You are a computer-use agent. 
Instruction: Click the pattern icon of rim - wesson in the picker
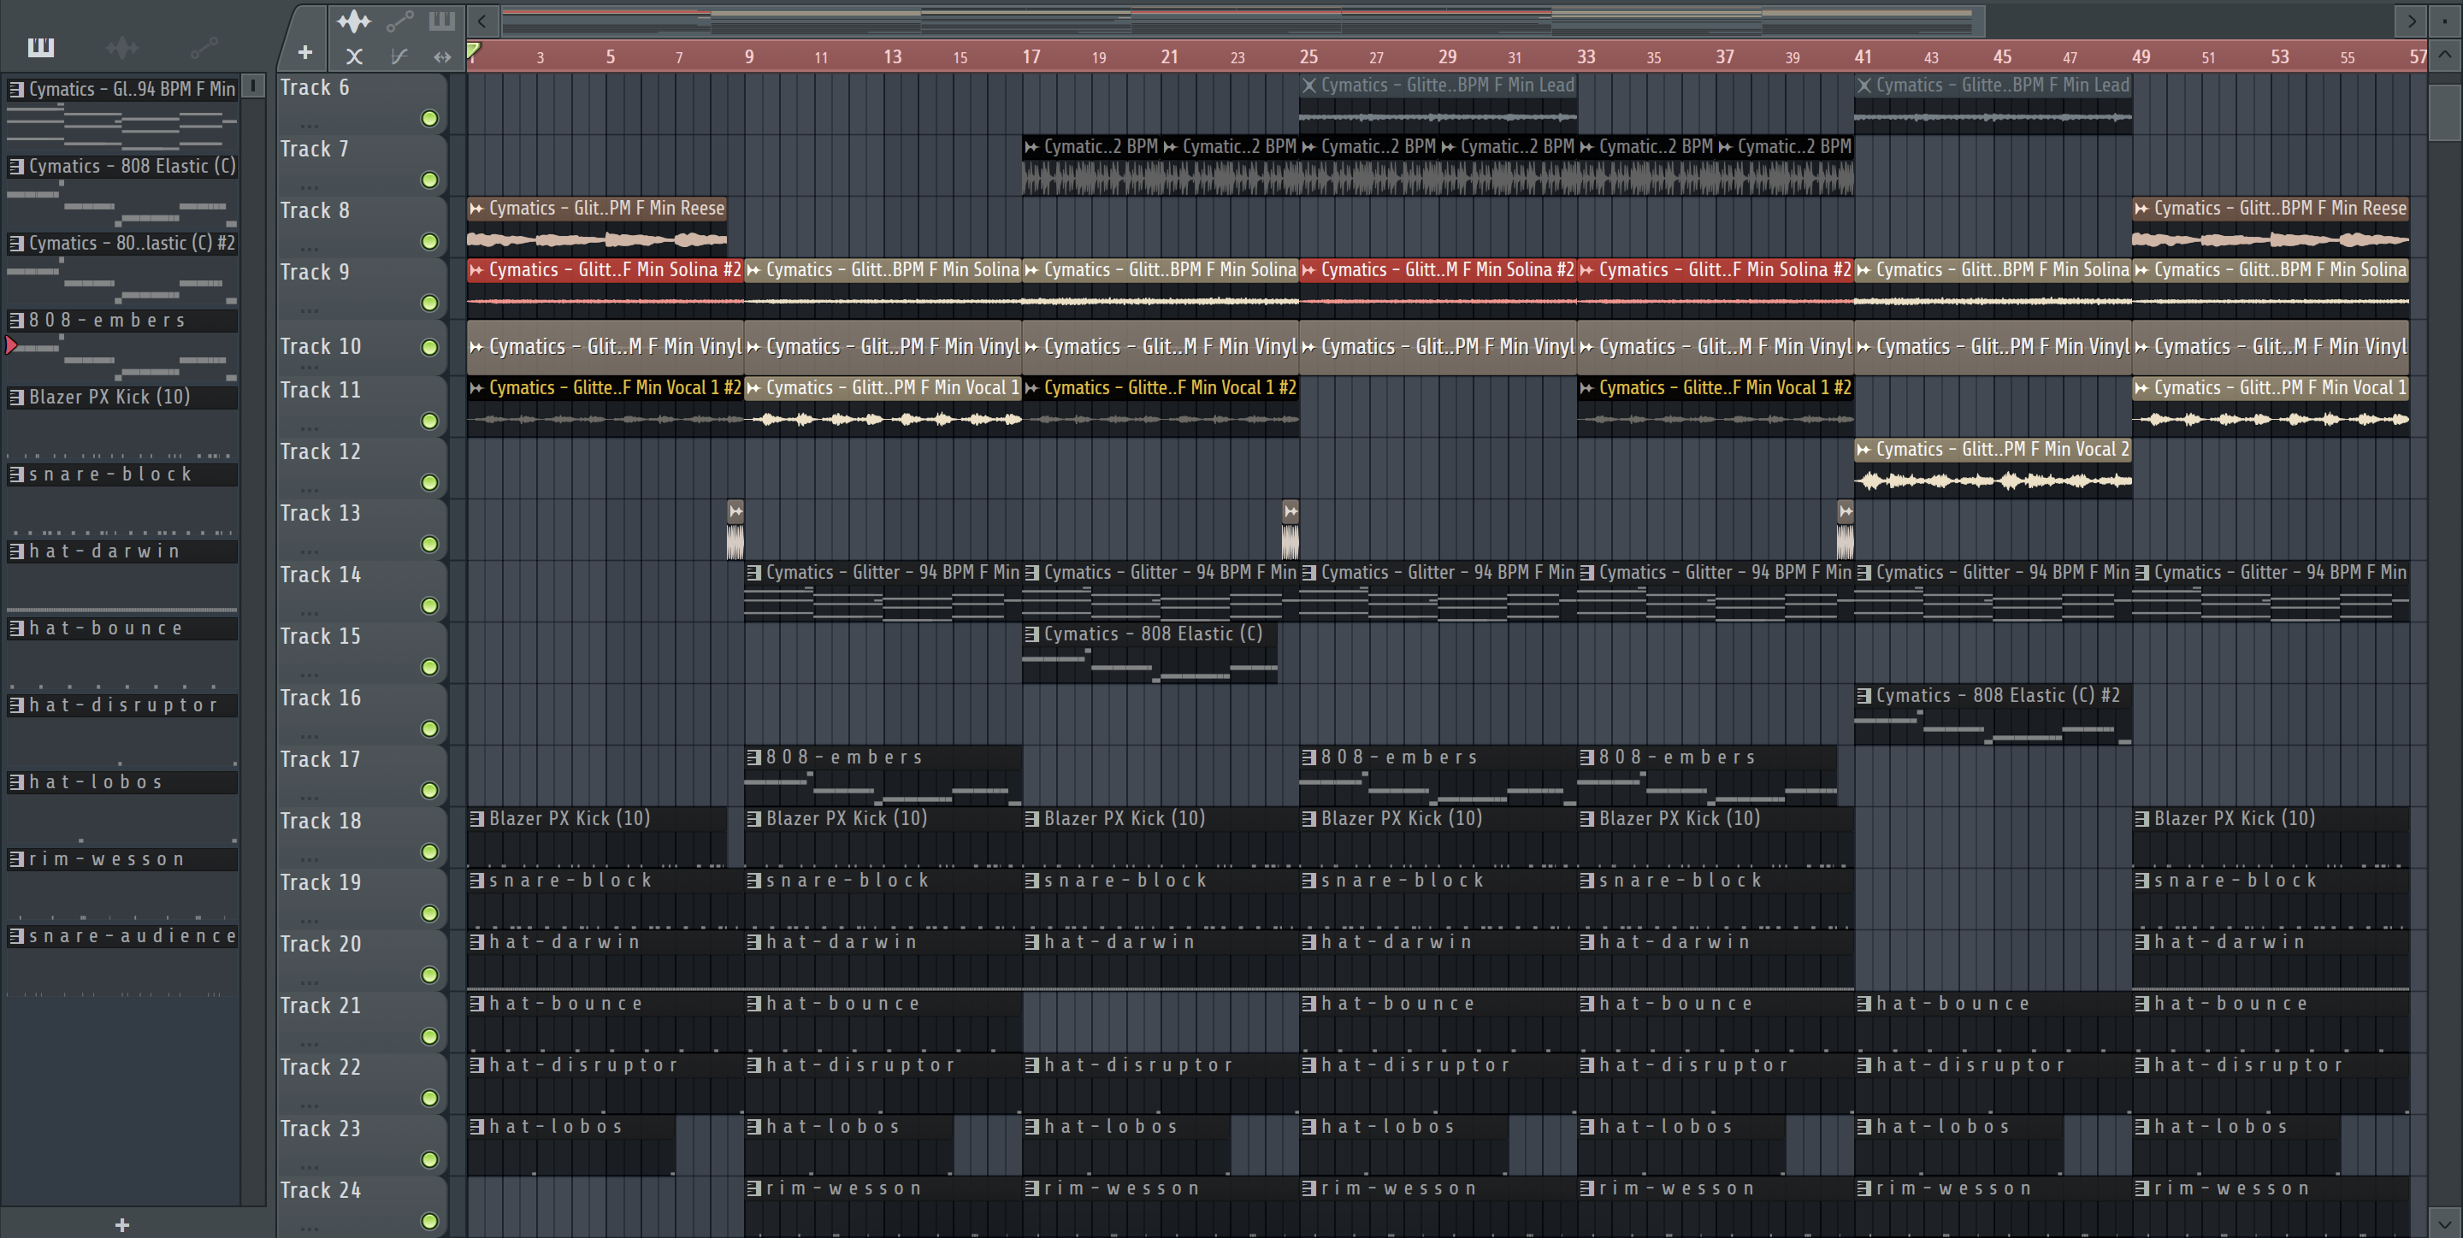tap(16, 858)
